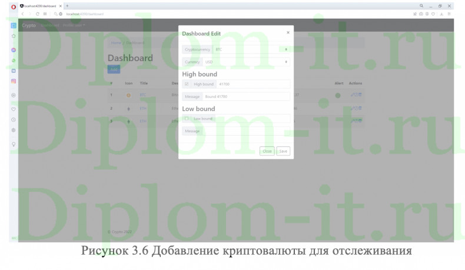
Task: Click the edit pencil icon in BTC row
Action: click(x=353, y=95)
